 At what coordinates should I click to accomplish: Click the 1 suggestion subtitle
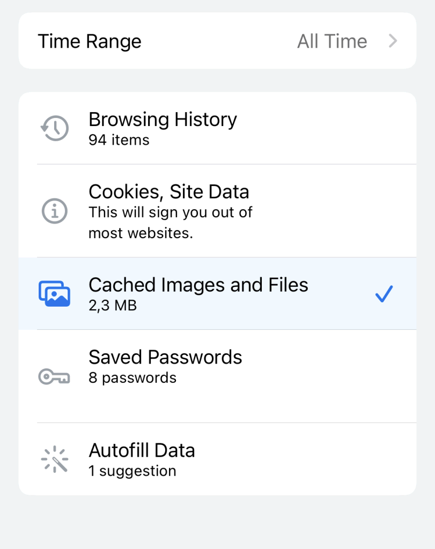click(132, 471)
